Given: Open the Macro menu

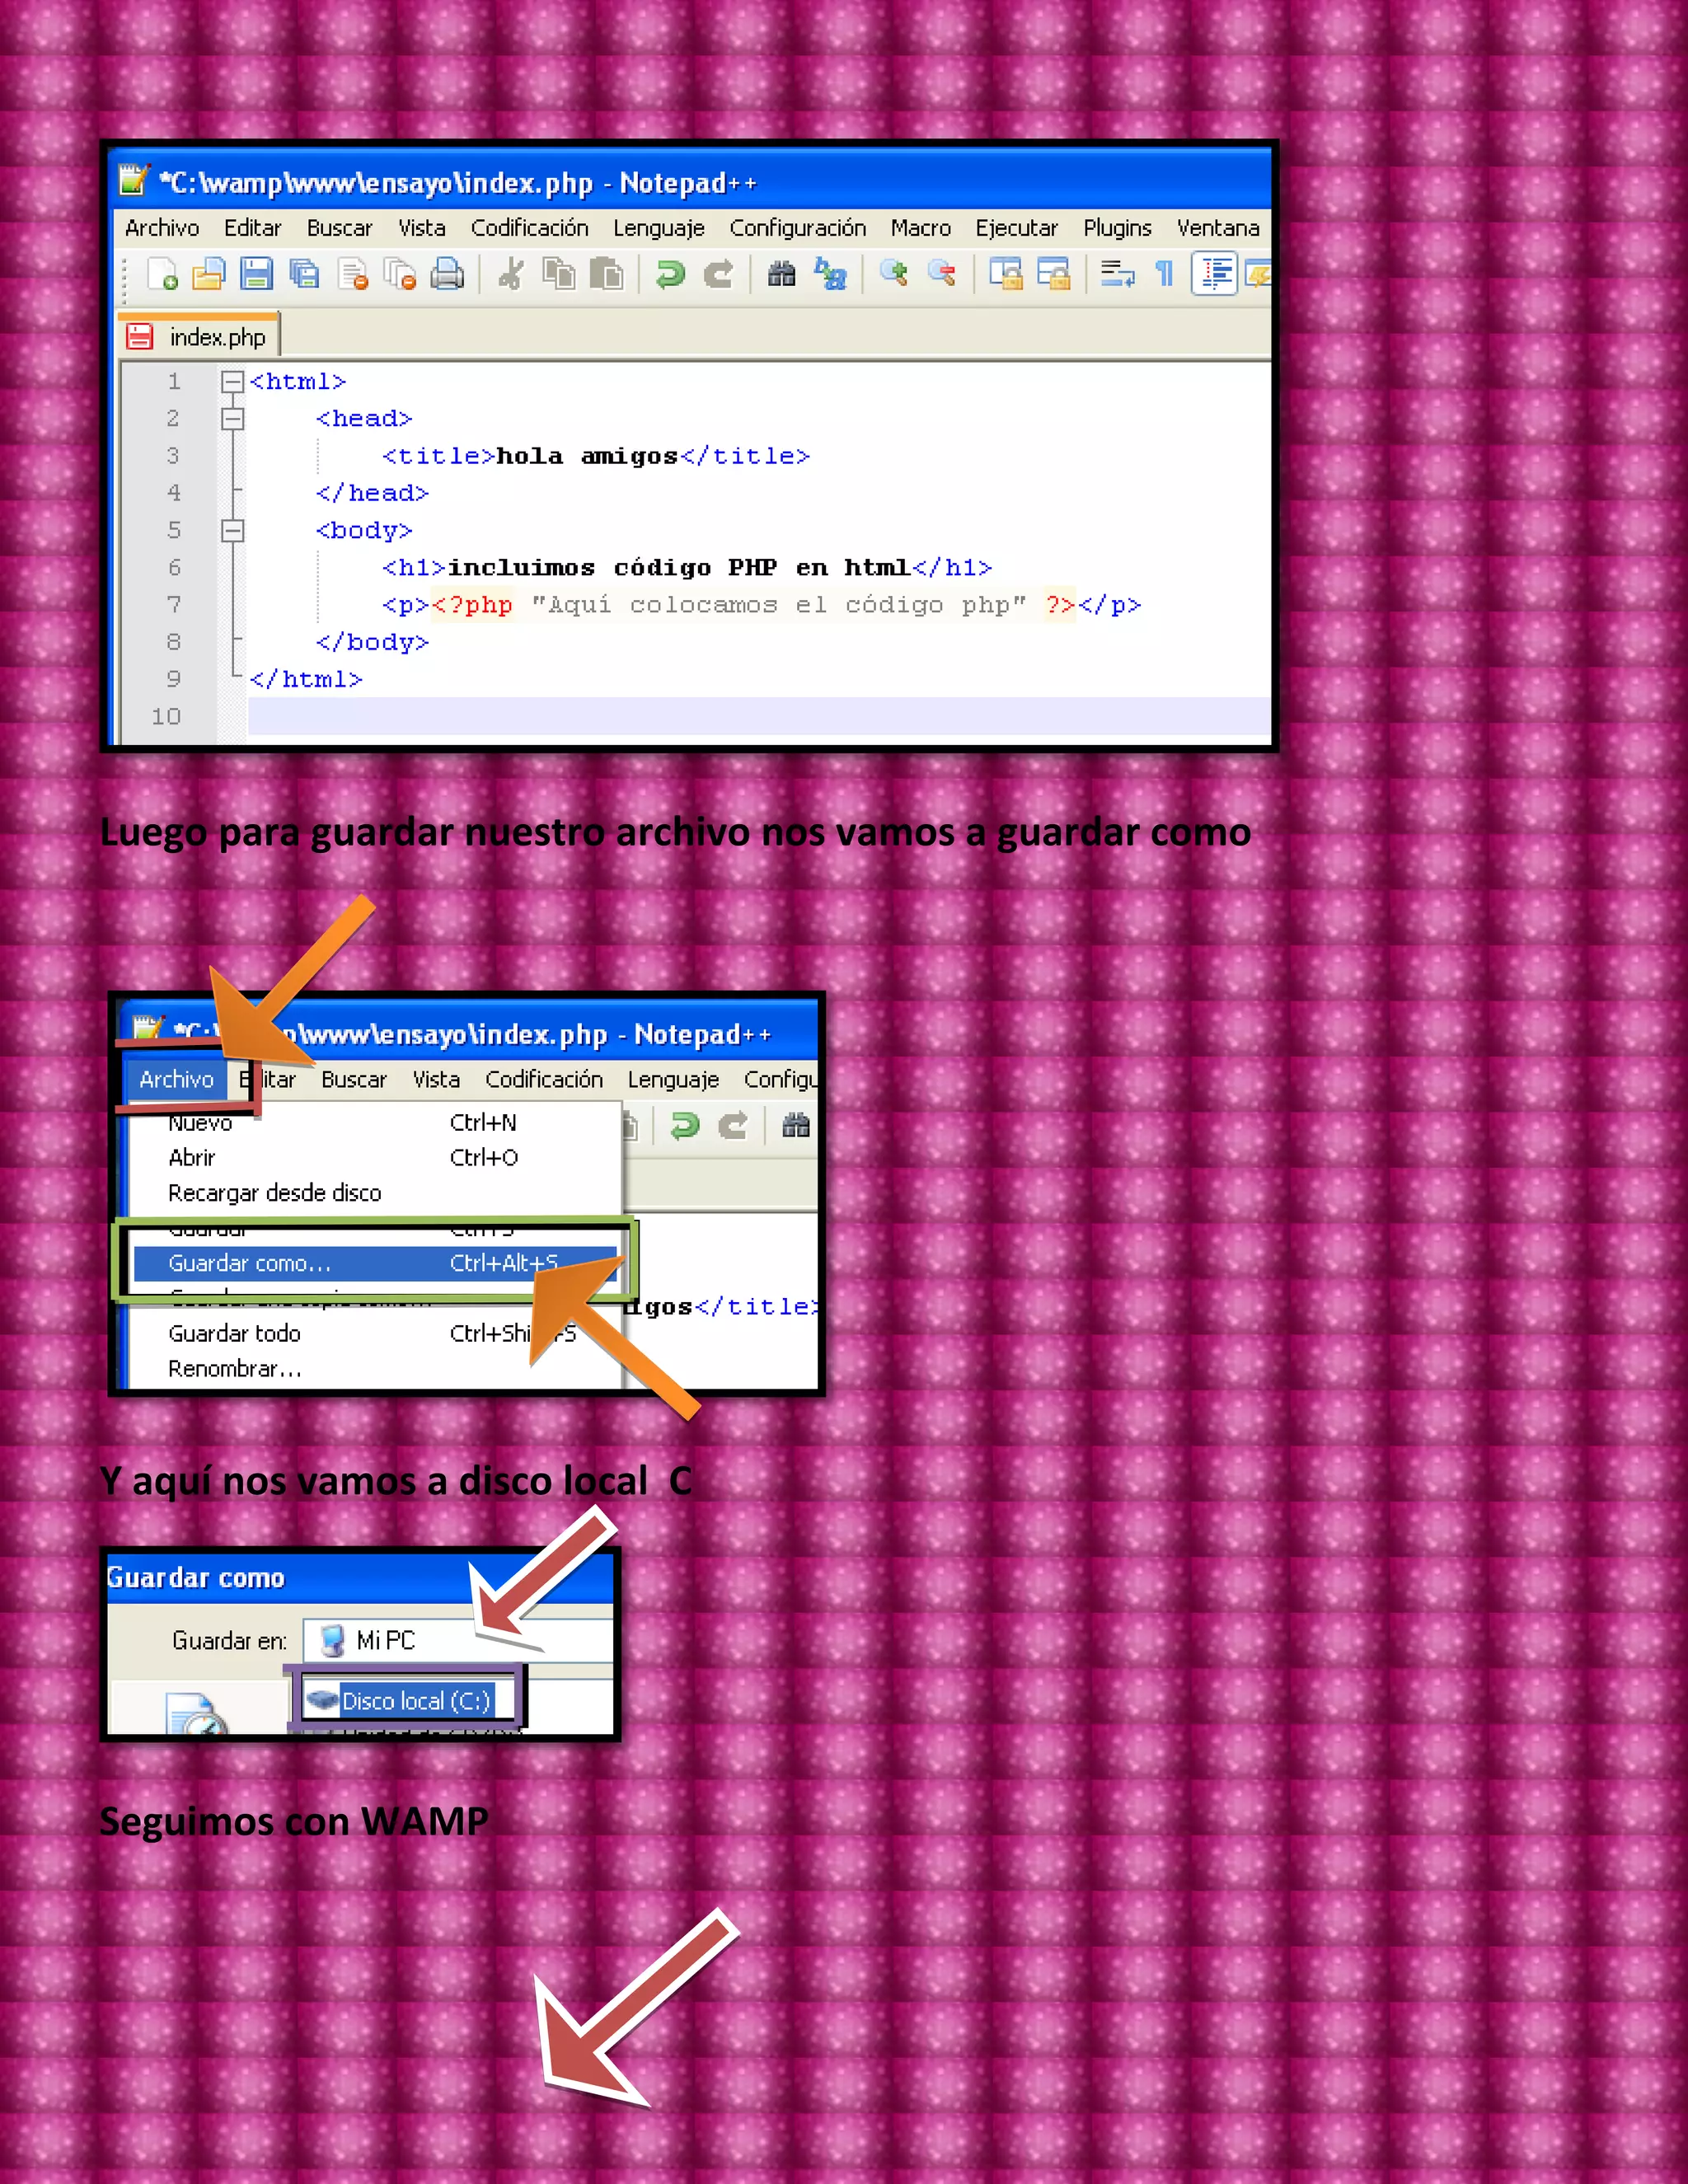Looking at the screenshot, I should coord(921,228).
